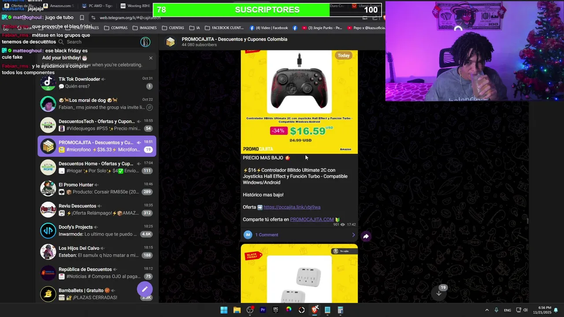Viewport: 564px width, 317px height.
Task: Open the COMPRAS bookmarks folder
Action: point(115,28)
